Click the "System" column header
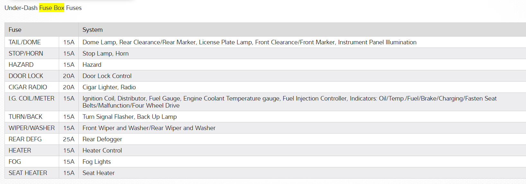This screenshot has height=184, width=526. point(93,30)
